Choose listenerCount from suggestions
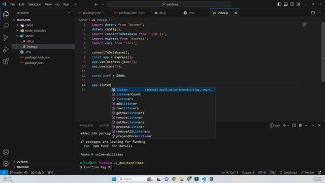Viewport: 325px width, 183px height. tap(164, 95)
